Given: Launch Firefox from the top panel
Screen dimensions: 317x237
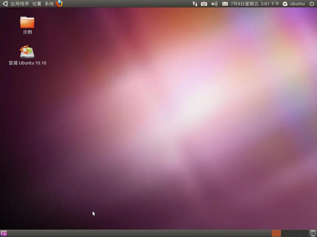Looking at the screenshot, I should tap(59, 4).
